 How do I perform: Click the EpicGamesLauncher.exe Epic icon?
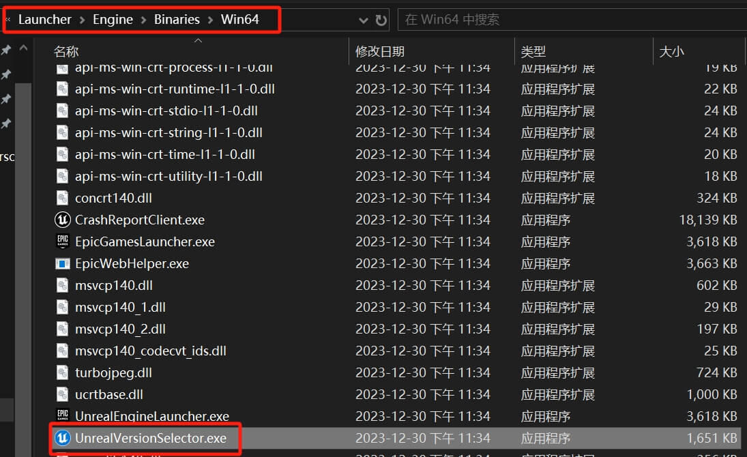click(62, 241)
